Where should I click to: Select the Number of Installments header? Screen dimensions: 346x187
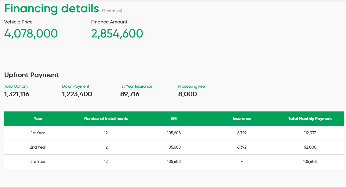pos(106,119)
